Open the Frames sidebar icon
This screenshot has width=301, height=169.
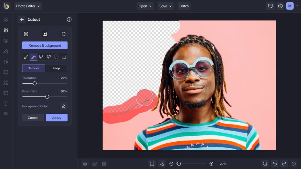click(6, 72)
